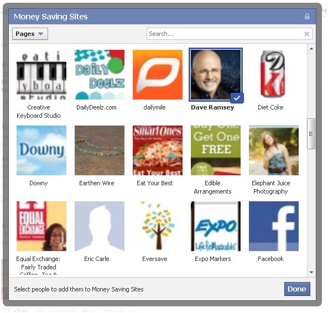Viewport: 328px width, 313px height.
Task: Select the Facebook logo tile
Action: click(x=274, y=226)
